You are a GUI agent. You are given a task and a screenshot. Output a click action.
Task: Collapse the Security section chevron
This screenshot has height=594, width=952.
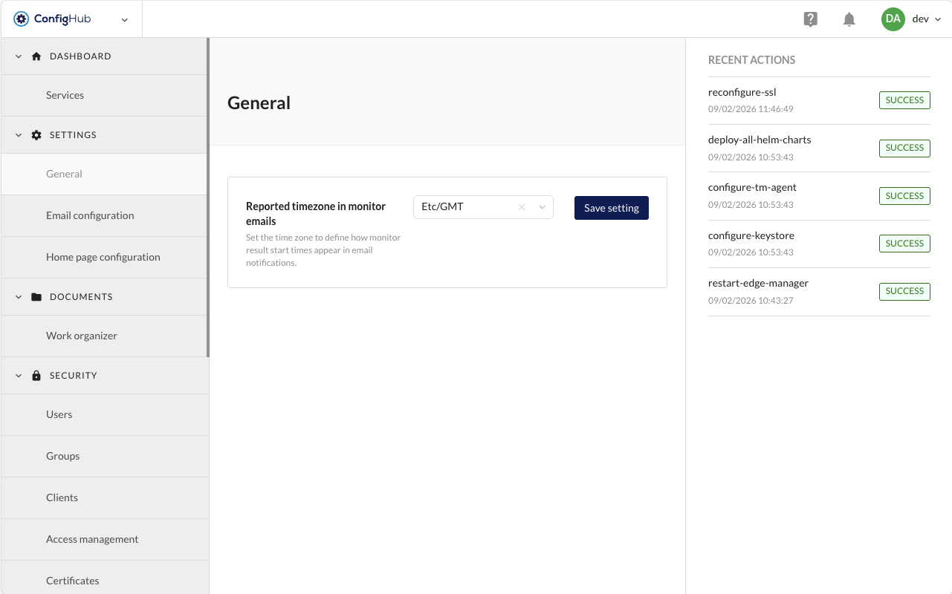19,376
